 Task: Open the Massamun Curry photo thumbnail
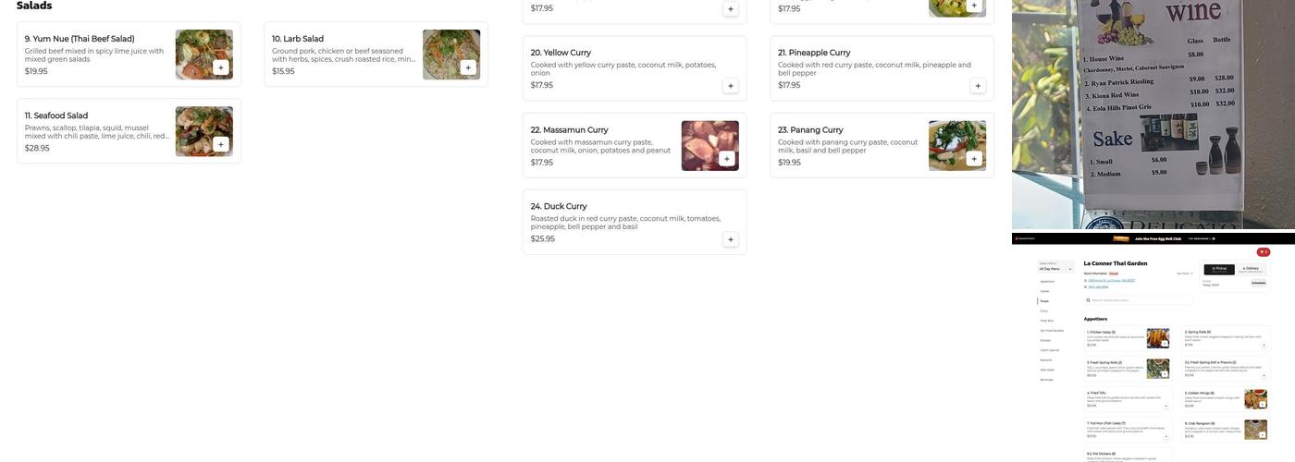click(710, 146)
